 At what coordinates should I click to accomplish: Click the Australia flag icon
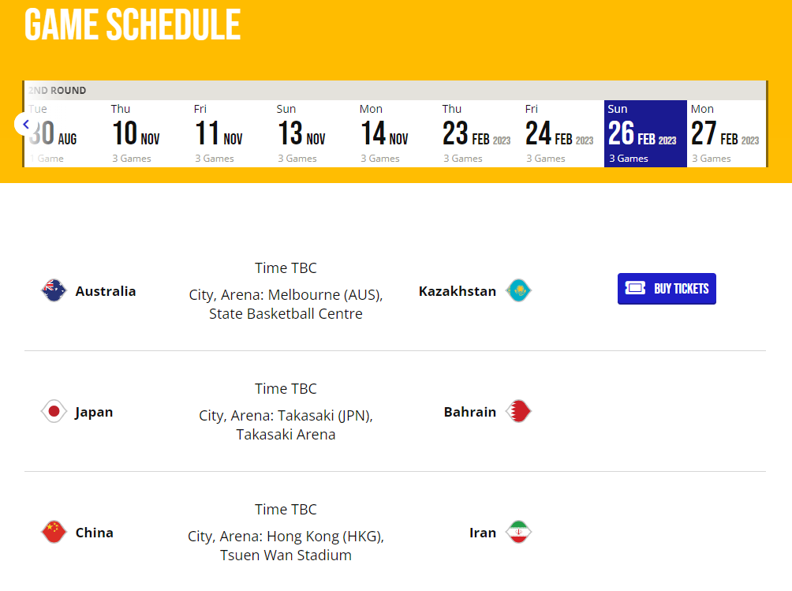(x=54, y=290)
